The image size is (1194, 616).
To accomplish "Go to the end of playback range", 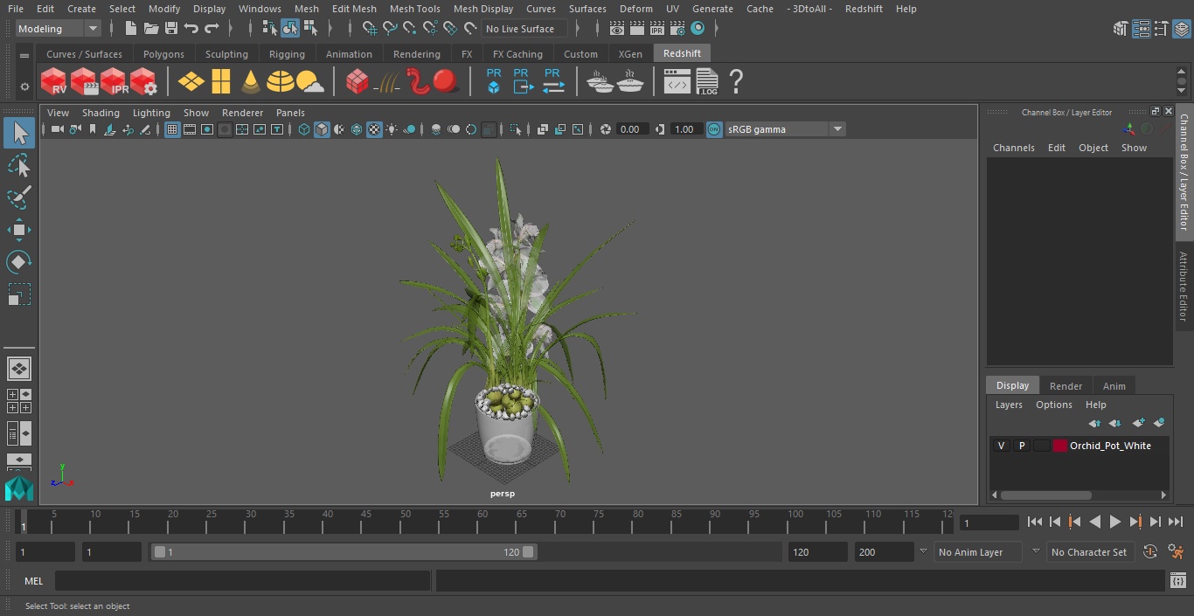I will [1176, 522].
